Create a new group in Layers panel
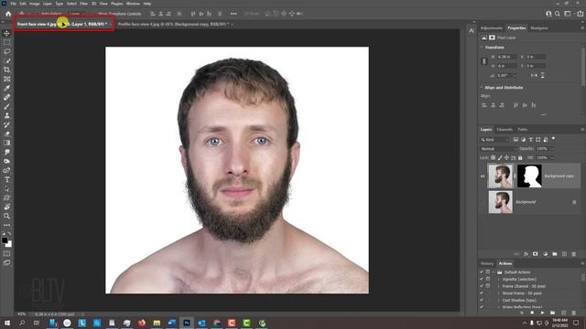This screenshot has width=586, height=329. tap(555, 254)
